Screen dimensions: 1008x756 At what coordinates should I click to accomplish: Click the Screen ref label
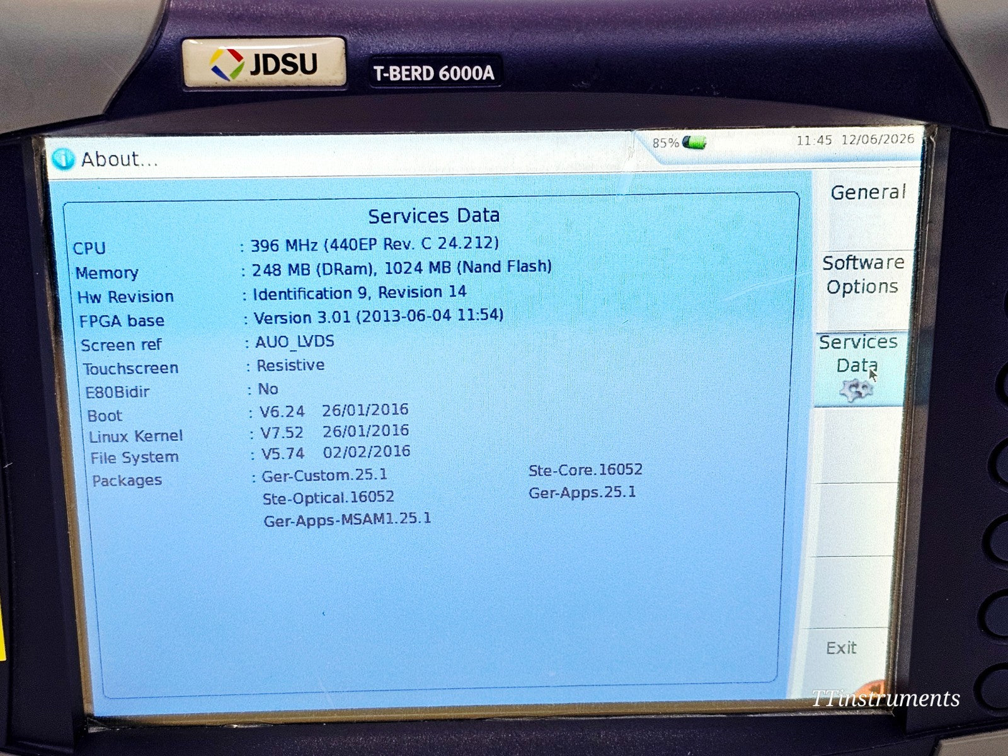tap(121, 345)
